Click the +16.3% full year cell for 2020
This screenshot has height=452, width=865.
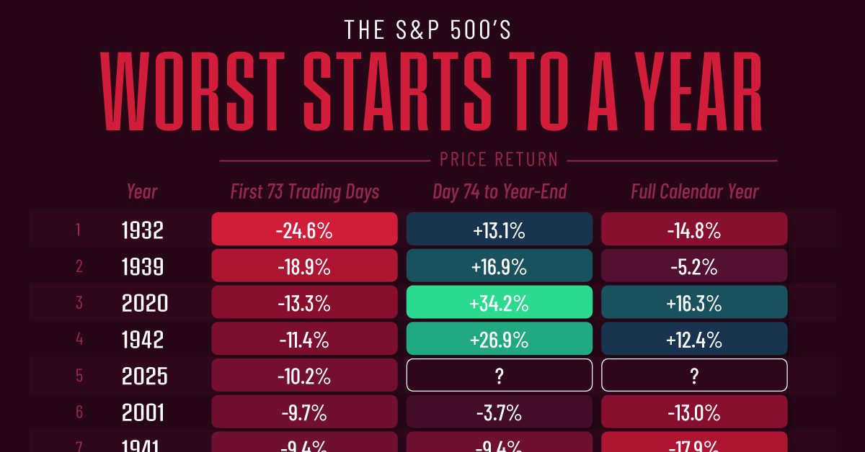[694, 303]
